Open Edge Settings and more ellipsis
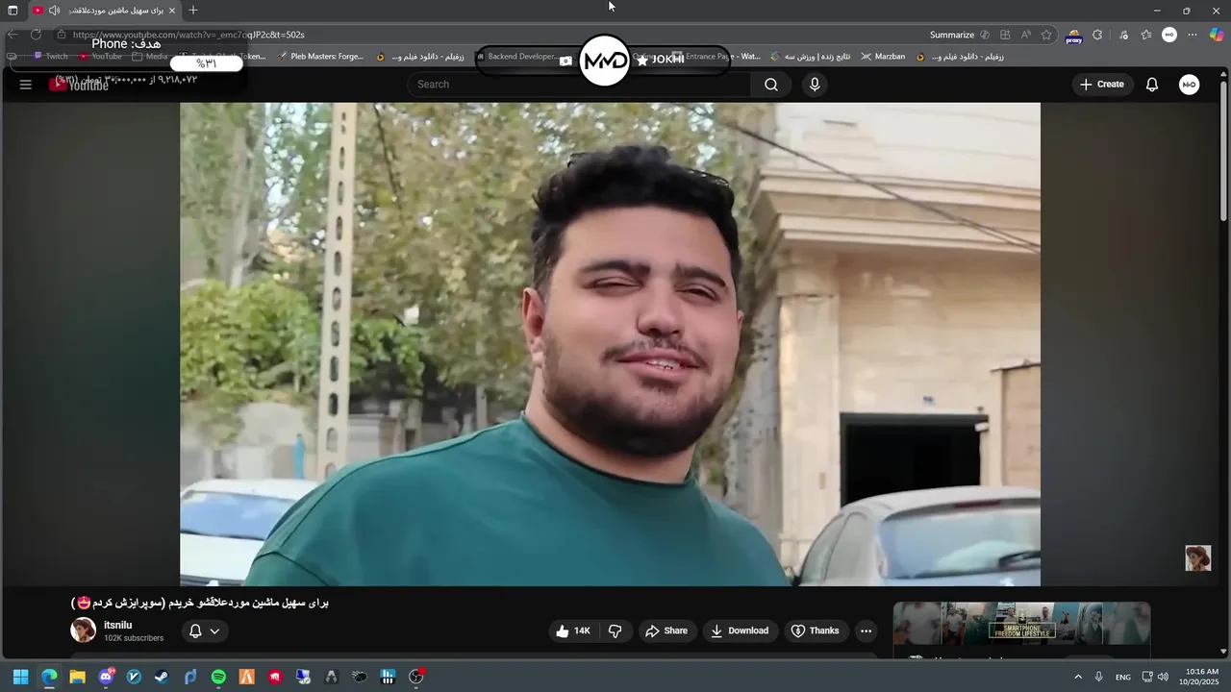1231x692 pixels. (x=1193, y=35)
